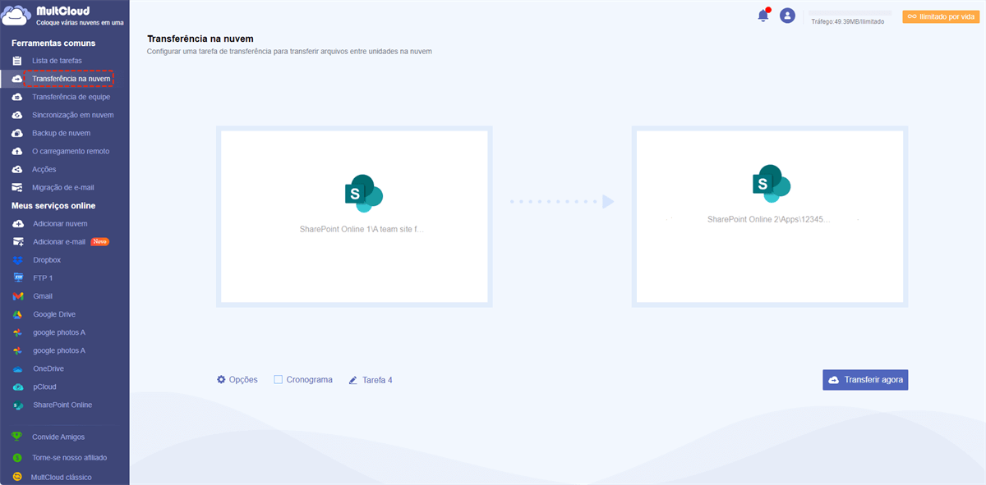986x485 pixels.
Task: Click the Dropbox icon in sidebar
Action: [x=18, y=260]
